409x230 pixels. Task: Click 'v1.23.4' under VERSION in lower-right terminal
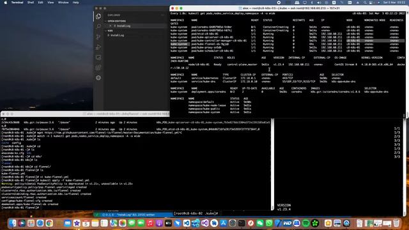[x=284, y=209]
